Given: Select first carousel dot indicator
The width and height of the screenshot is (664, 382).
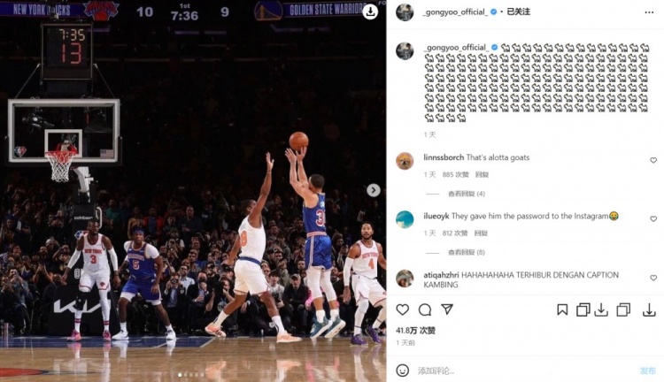Looking at the screenshot, I should click(x=180, y=375).
